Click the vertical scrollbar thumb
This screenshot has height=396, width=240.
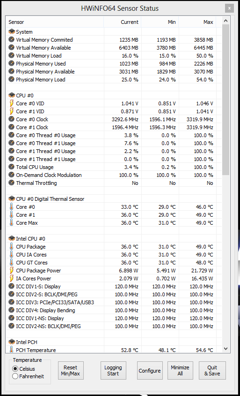coord(226,100)
